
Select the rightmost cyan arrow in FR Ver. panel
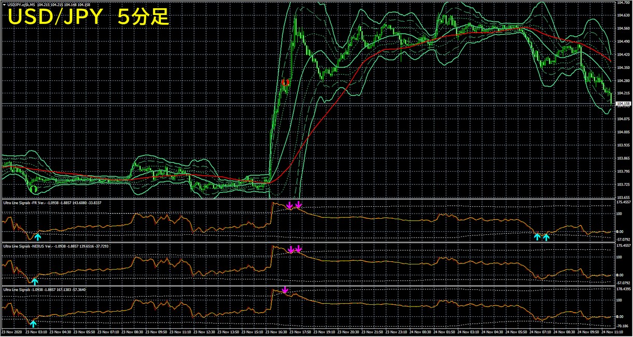coord(546,237)
